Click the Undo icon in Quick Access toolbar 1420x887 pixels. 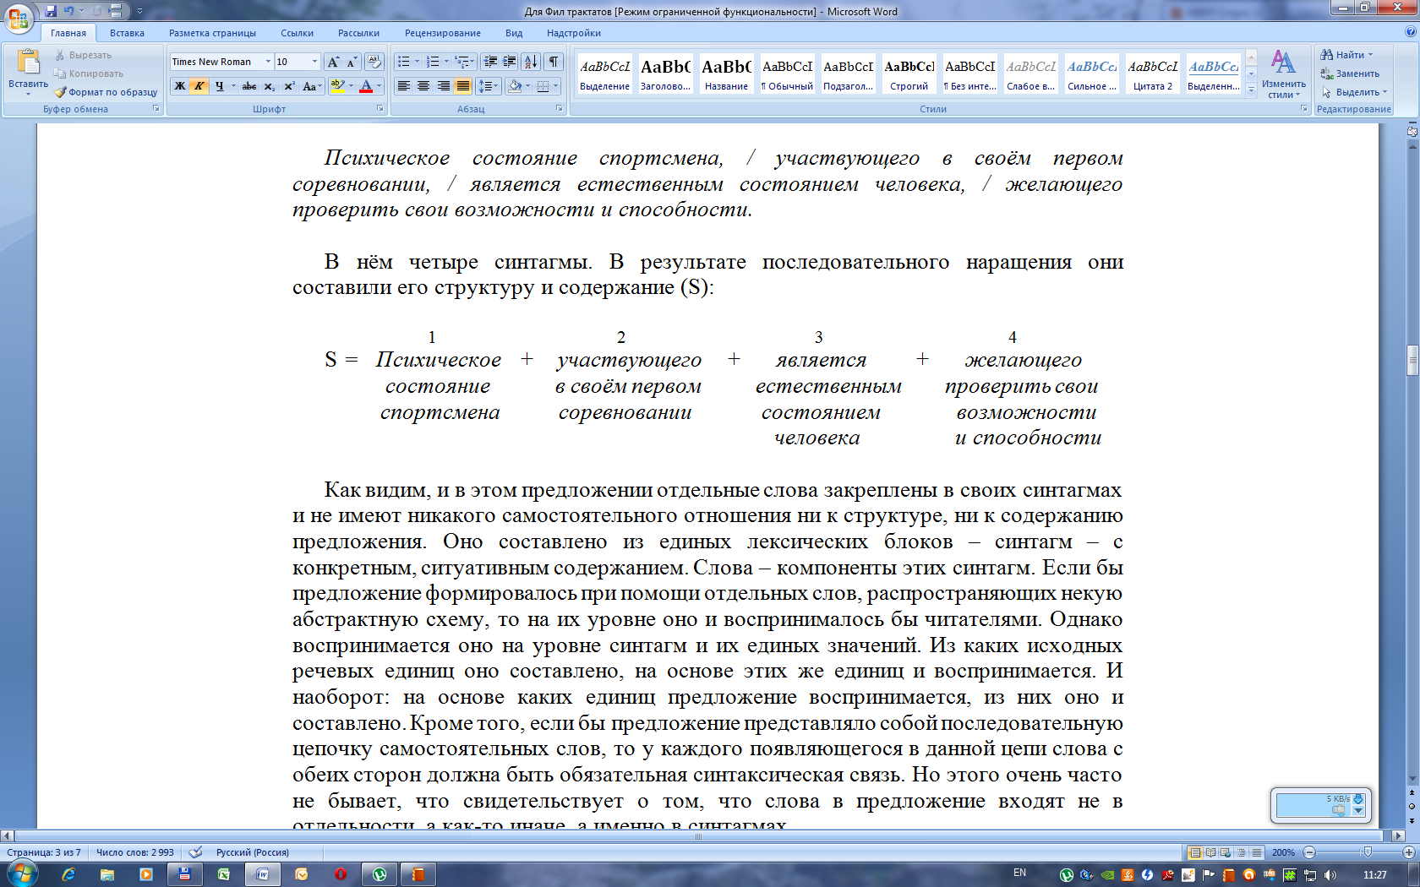coord(68,11)
